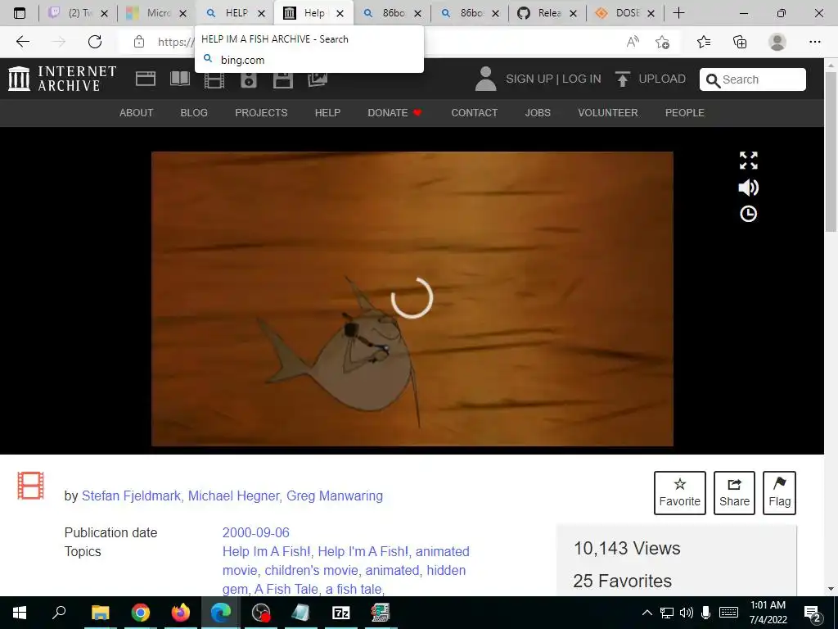Image resolution: width=838 pixels, height=629 pixels.
Task: Open Edge Settings and more menu
Action: (814, 42)
